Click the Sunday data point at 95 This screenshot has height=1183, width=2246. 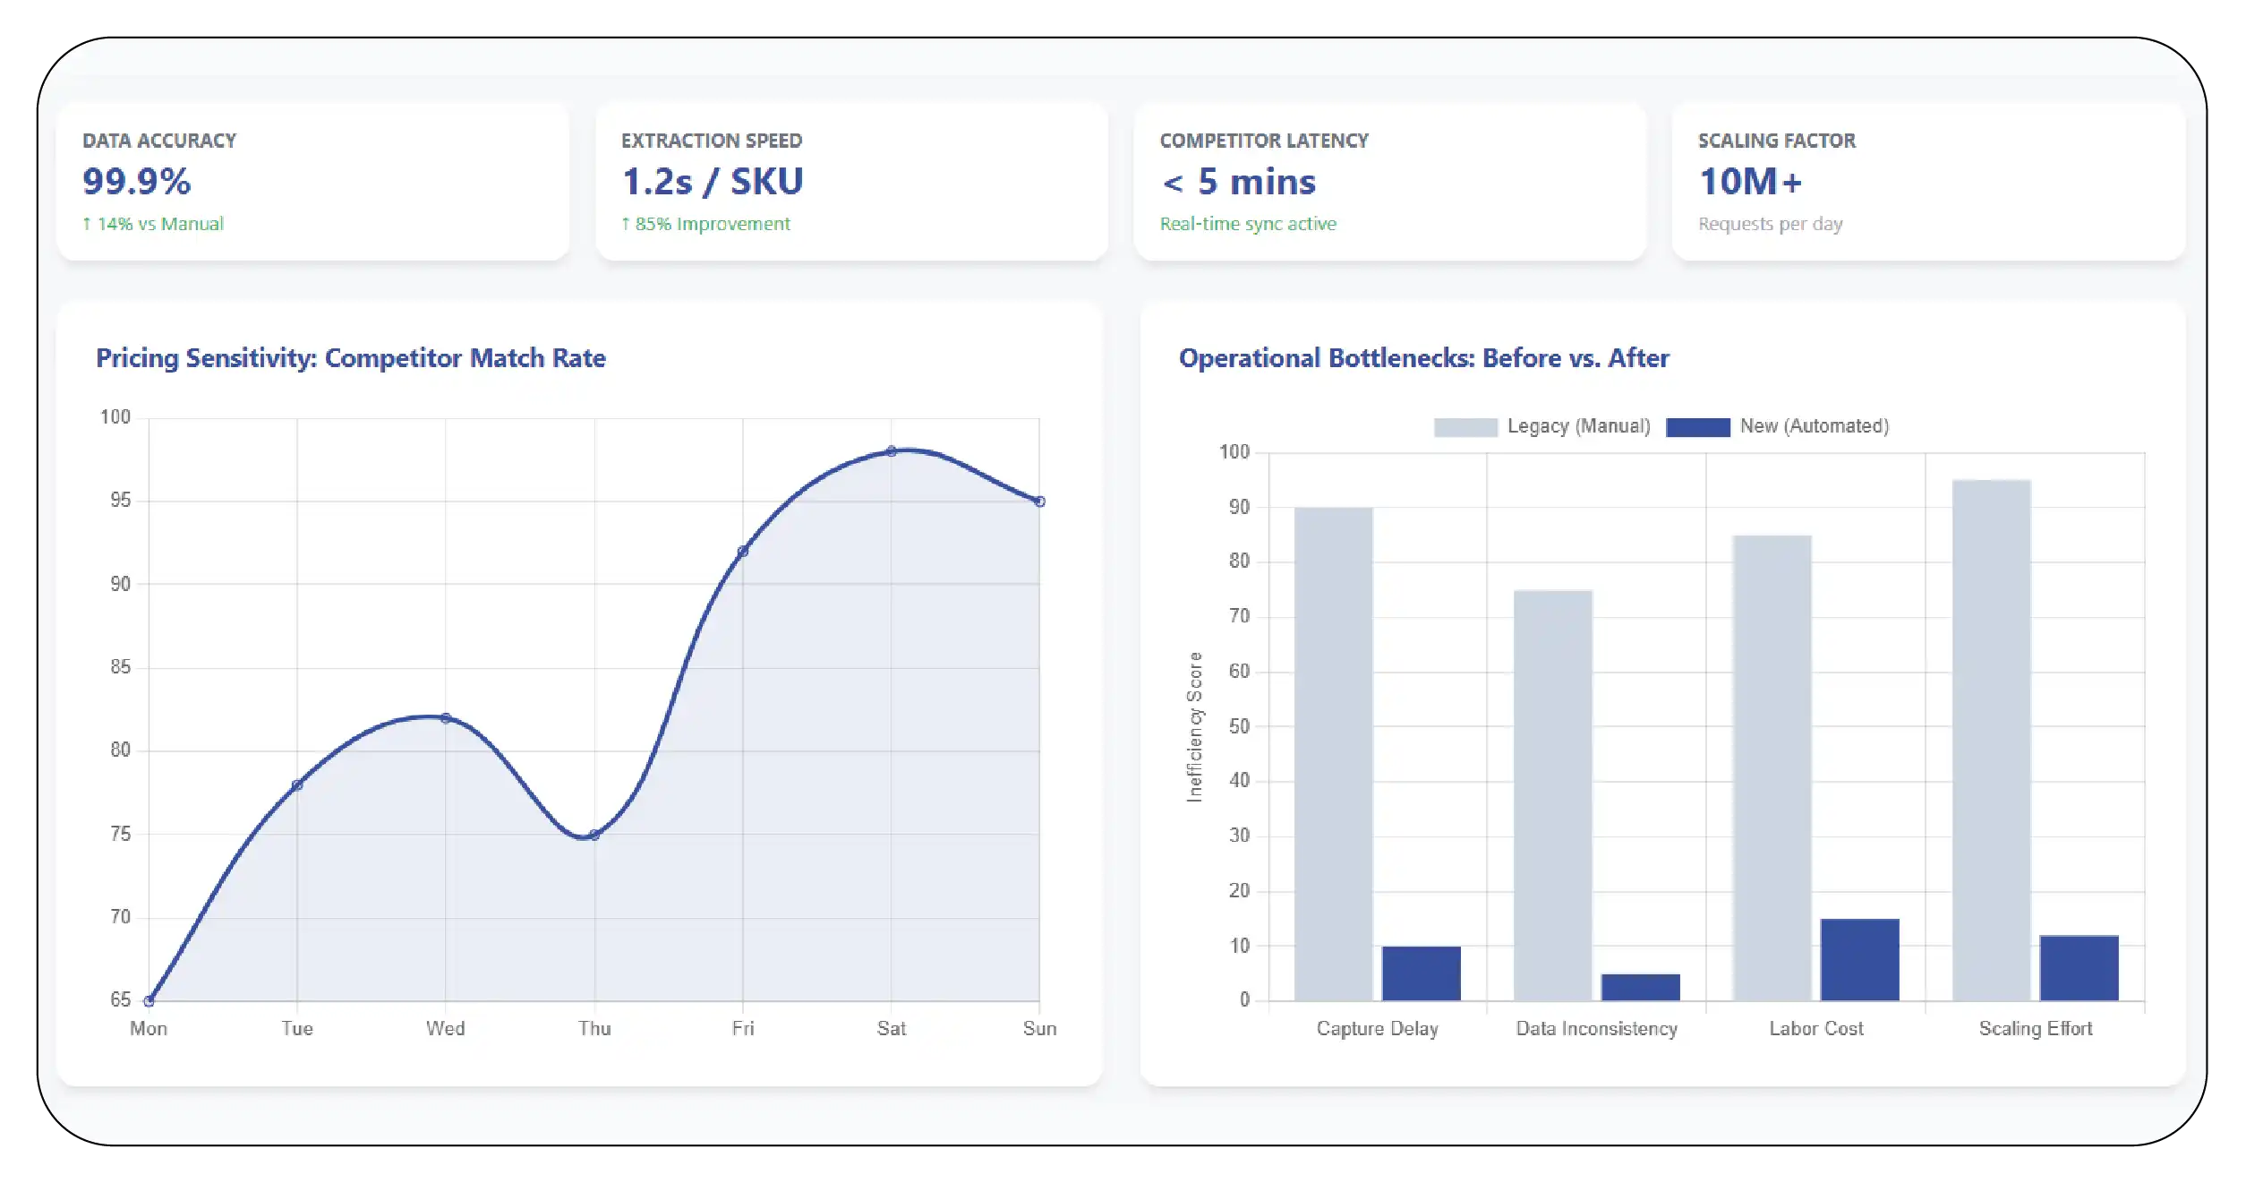pos(1039,501)
